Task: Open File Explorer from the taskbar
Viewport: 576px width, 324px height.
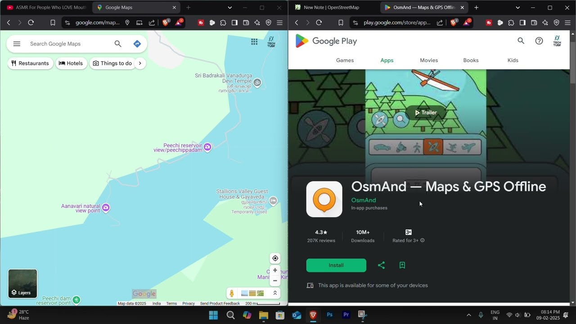Action: click(264, 315)
